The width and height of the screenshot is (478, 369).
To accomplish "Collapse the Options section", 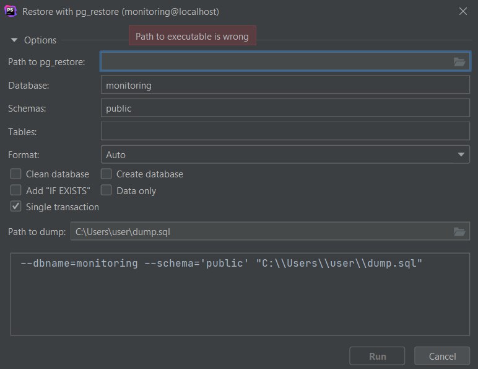I will coord(14,40).
